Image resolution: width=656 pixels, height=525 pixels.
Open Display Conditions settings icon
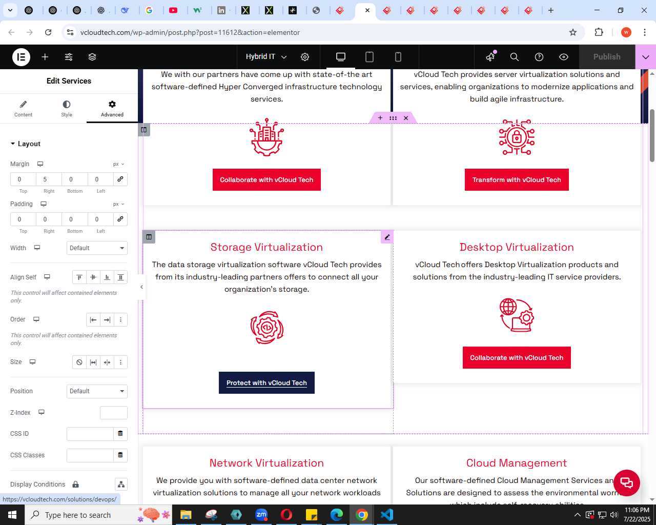pyautogui.click(x=121, y=484)
